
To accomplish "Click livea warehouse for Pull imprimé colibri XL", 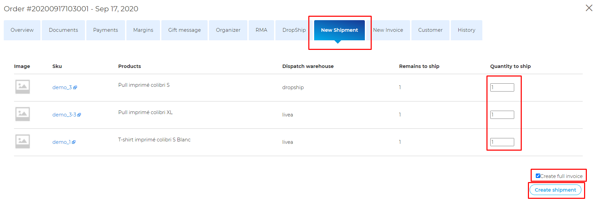I will click(x=287, y=115).
